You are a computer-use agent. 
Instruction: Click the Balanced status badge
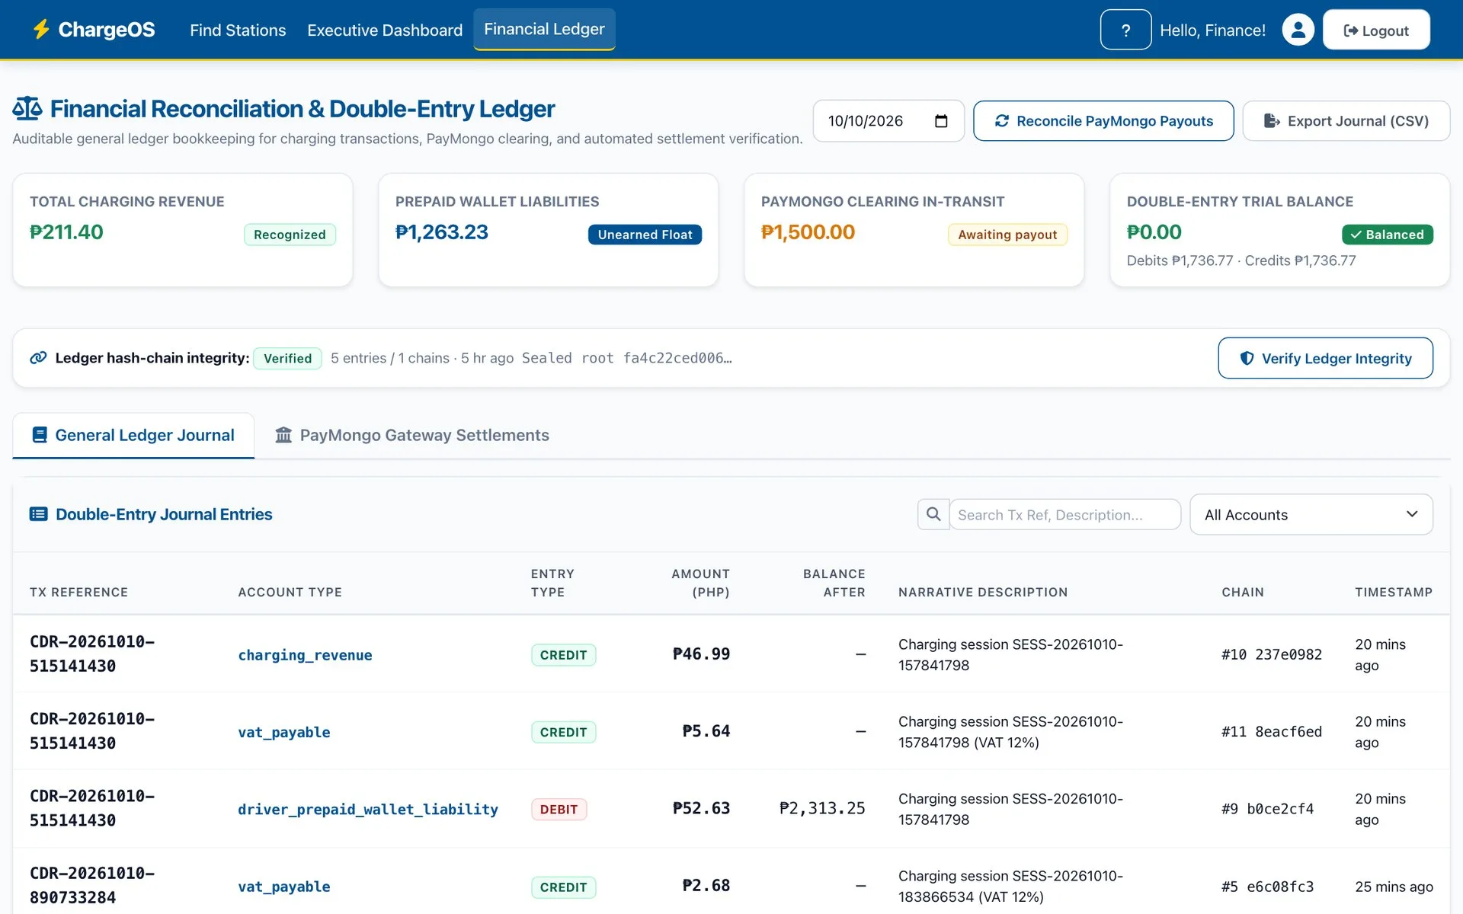coord(1387,235)
